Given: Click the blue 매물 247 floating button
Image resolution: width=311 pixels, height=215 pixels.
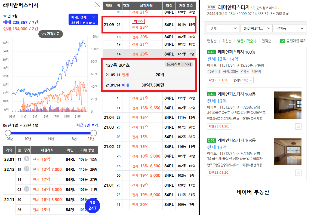Looking at the screenshot, I should click(x=93, y=206).
